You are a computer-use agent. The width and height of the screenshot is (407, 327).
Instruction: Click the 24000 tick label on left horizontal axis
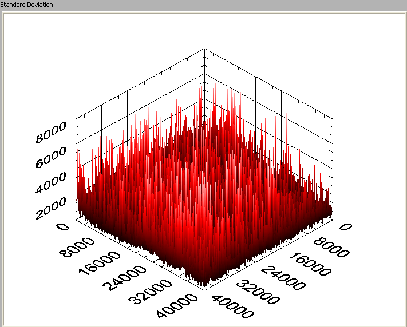pos(125,277)
